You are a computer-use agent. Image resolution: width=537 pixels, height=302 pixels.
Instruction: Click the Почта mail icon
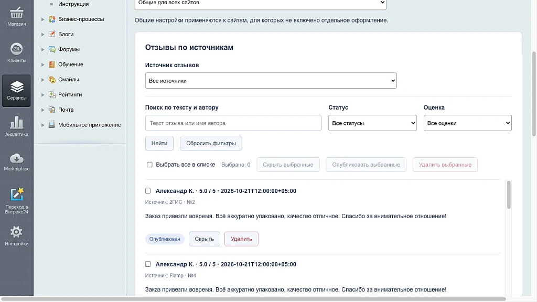pyautogui.click(x=52, y=110)
